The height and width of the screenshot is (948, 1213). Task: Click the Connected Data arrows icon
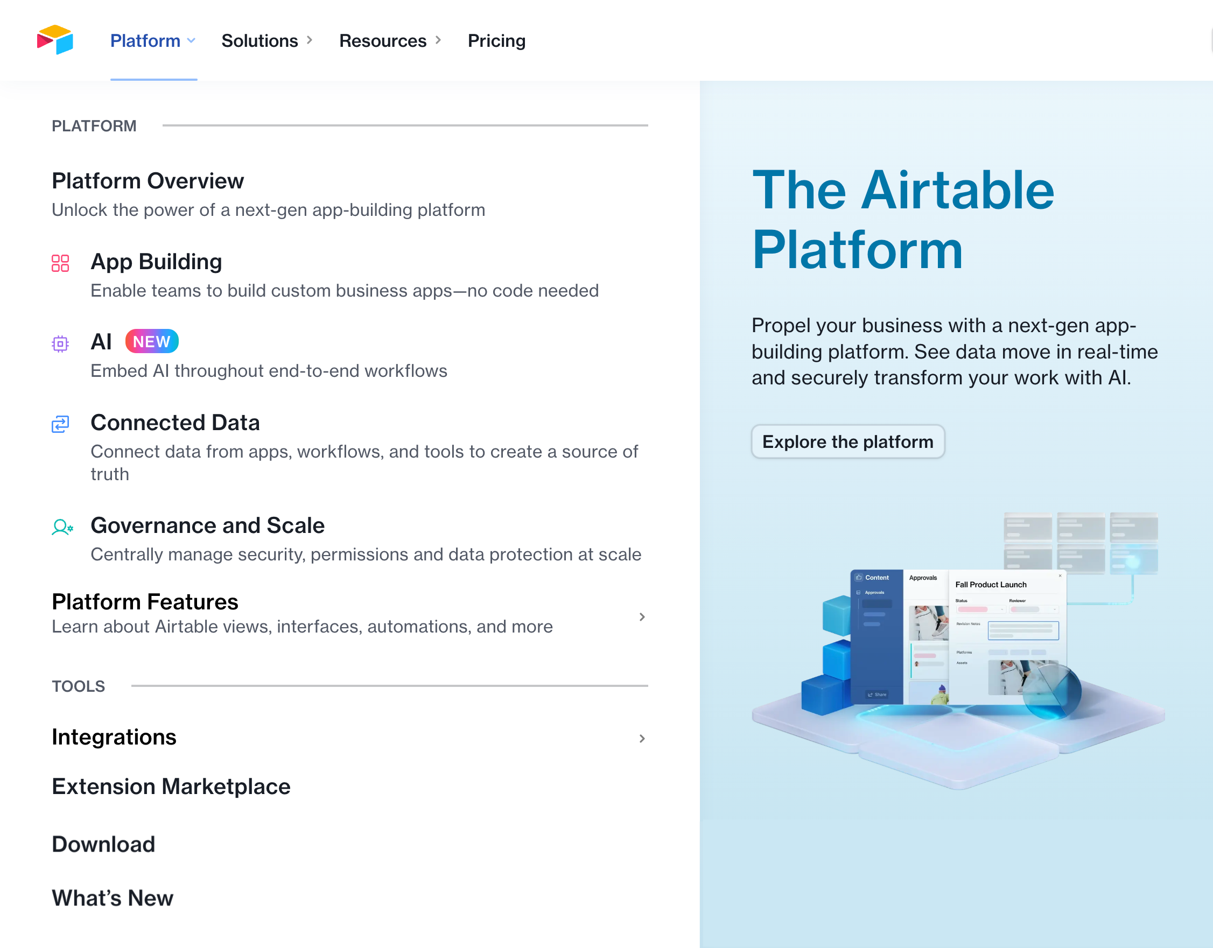coord(60,425)
